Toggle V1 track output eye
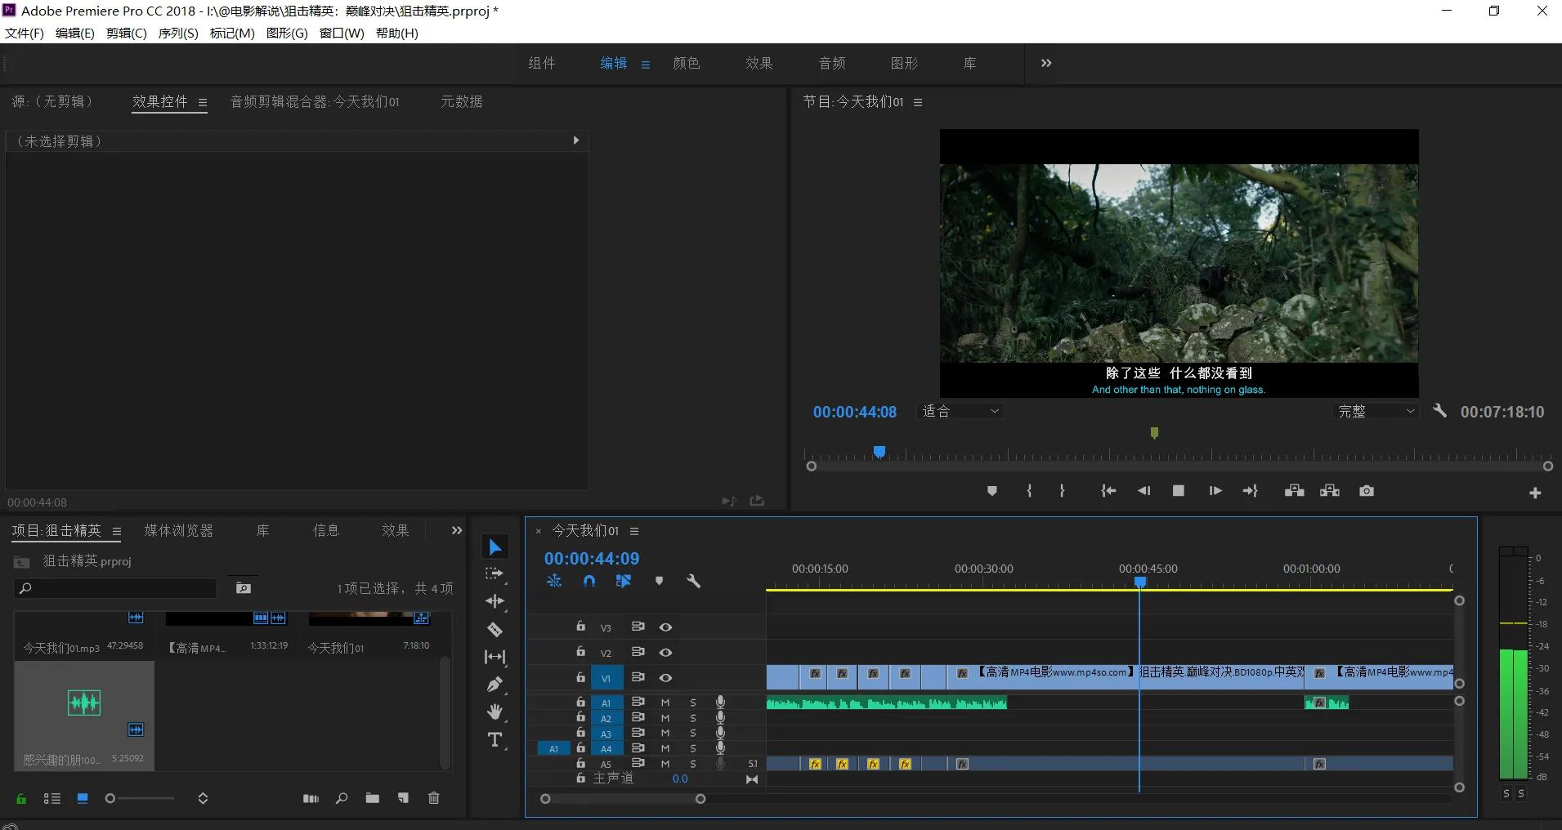1562x830 pixels. coord(665,678)
